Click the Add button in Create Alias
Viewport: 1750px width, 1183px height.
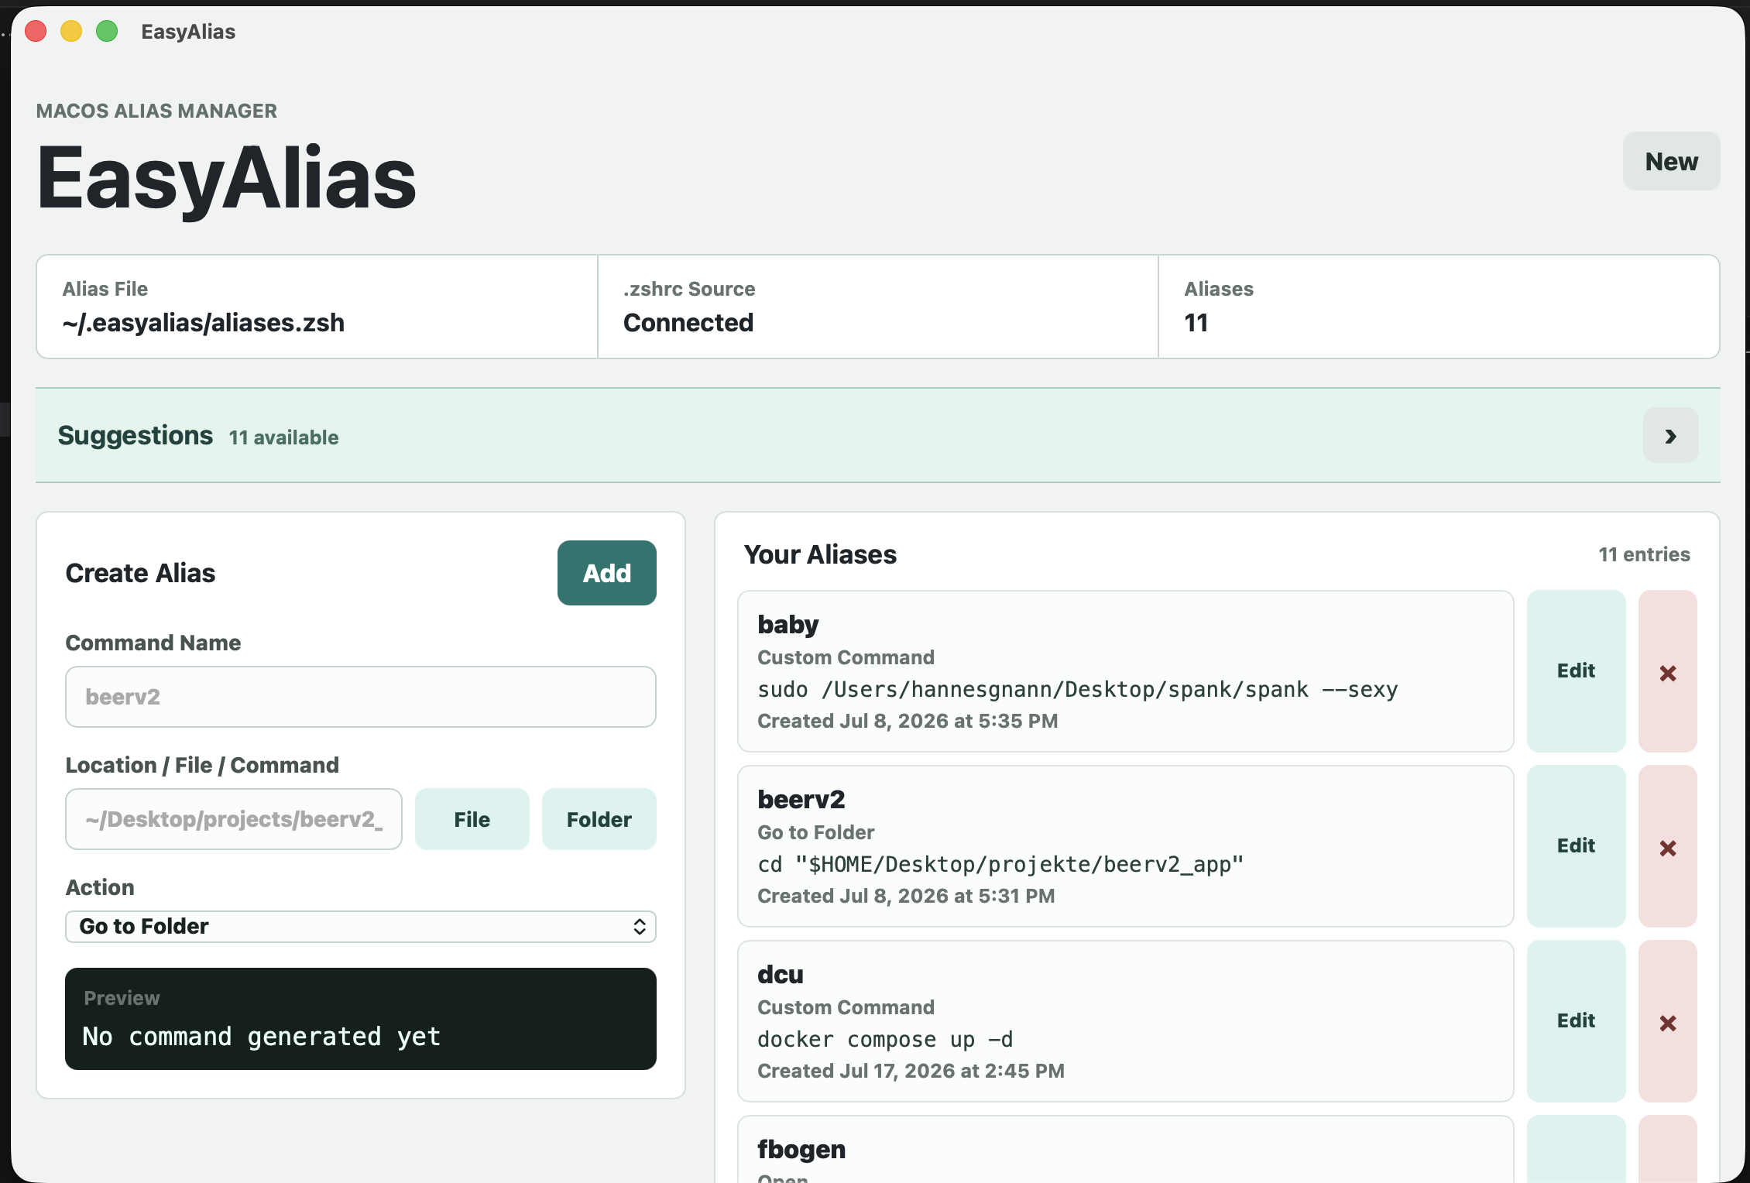607,573
